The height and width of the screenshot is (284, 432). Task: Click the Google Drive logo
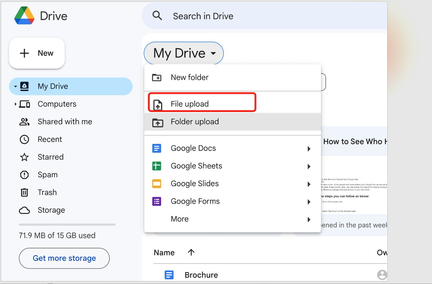[x=24, y=15]
